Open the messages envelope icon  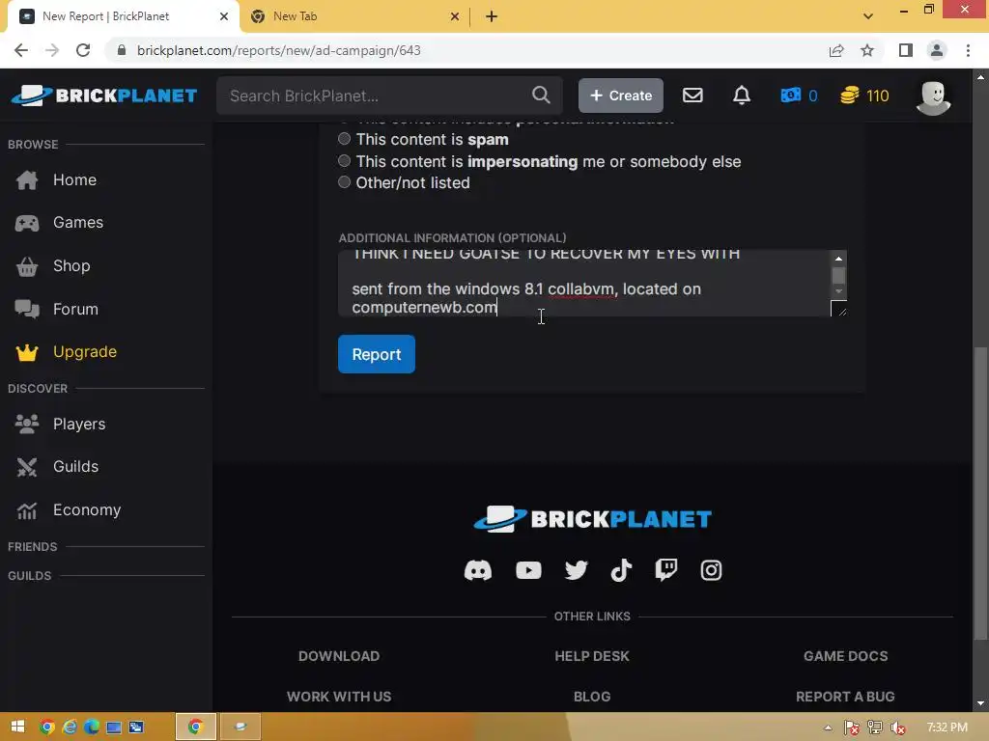[x=692, y=96]
